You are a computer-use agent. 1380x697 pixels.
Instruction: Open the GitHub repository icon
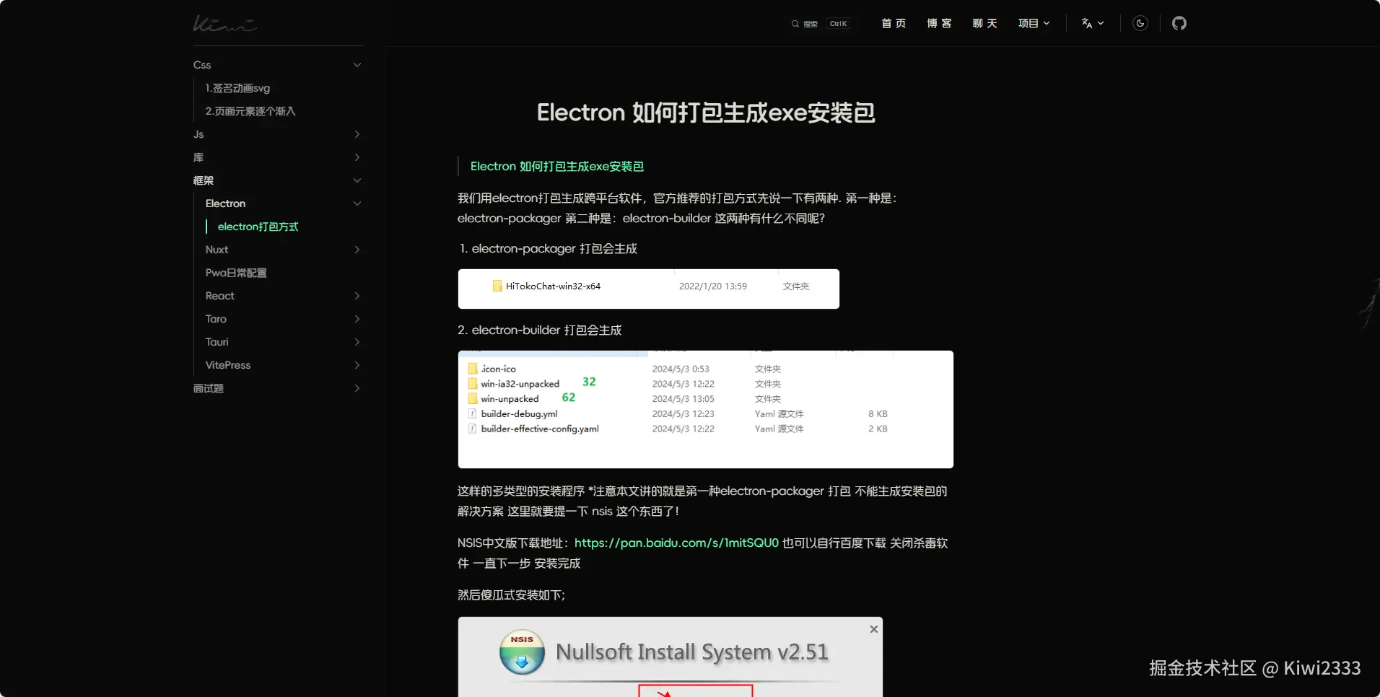(x=1179, y=23)
